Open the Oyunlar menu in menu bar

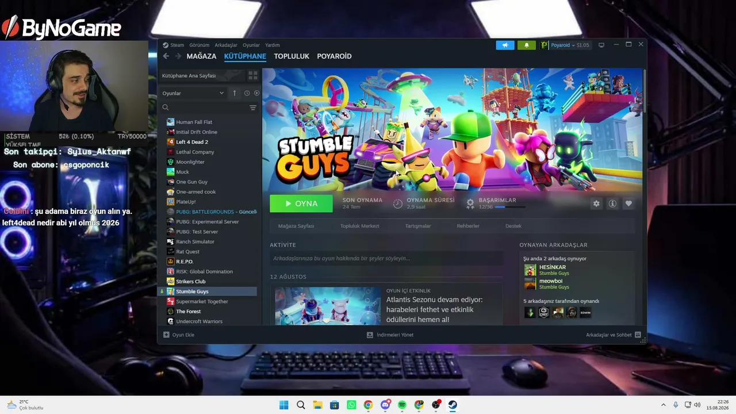[251, 45]
